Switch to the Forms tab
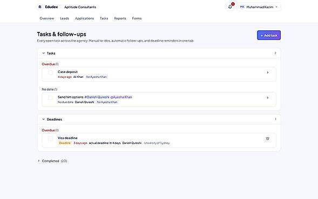Image resolution: width=318 pixels, height=199 pixels. point(137,18)
